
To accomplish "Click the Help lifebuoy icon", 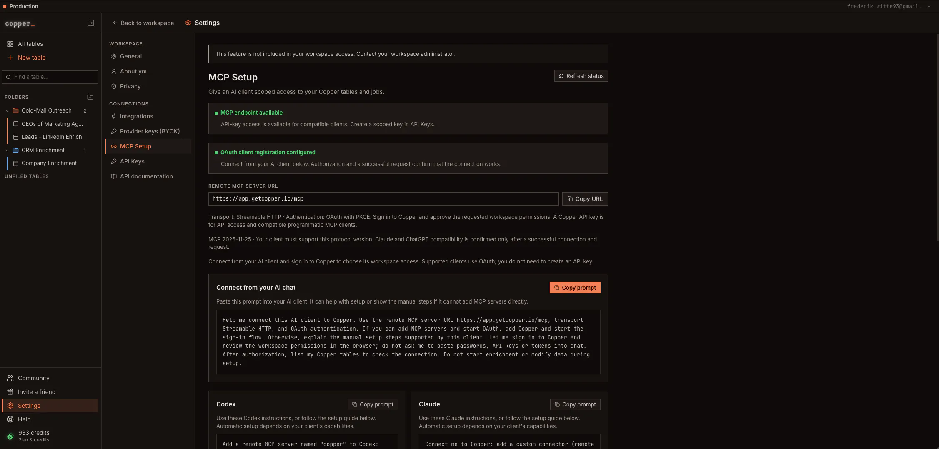I will (10, 419).
